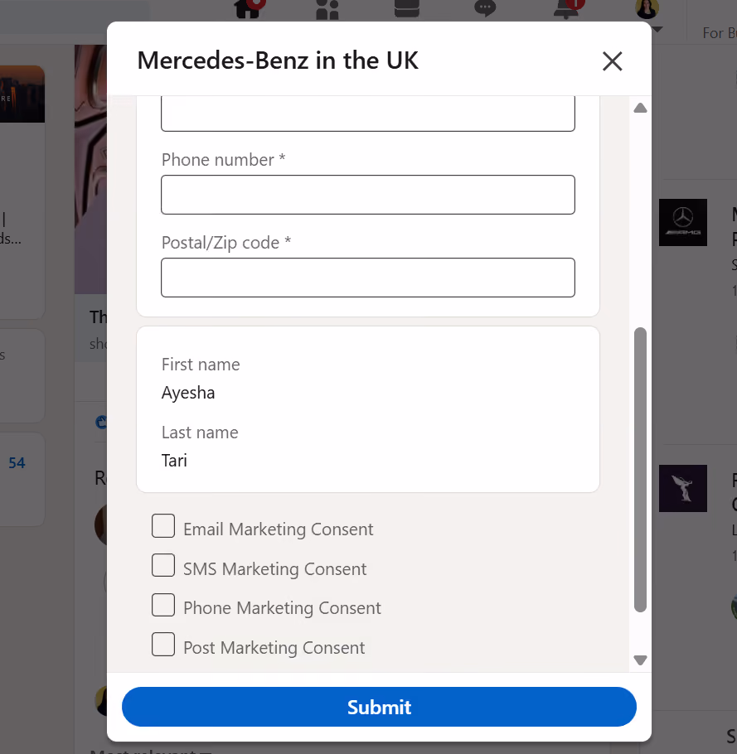The width and height of the screenshot is (737, 754).
Task: Open the profile avatar menu
Action: (x=647, y=10)
